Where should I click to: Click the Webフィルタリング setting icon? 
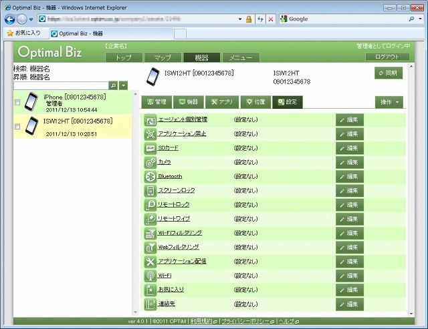coord(150,248)
